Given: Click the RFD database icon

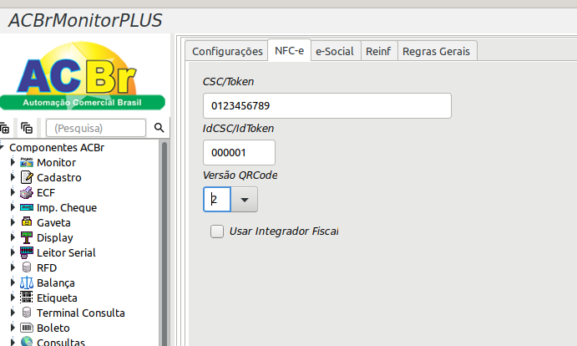Looking at the screenshot, I should coord(27,267).
